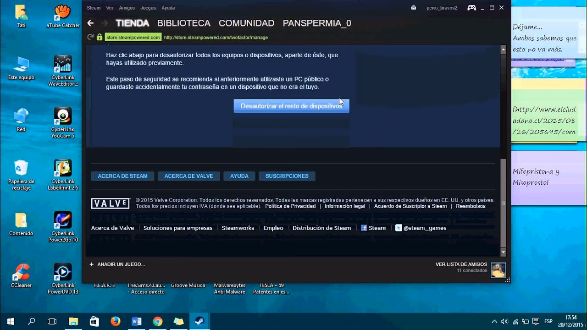Switch to the BIBLIOTECA tab
The height and width of the screenshot is (330, 587).
pos(184,23)
